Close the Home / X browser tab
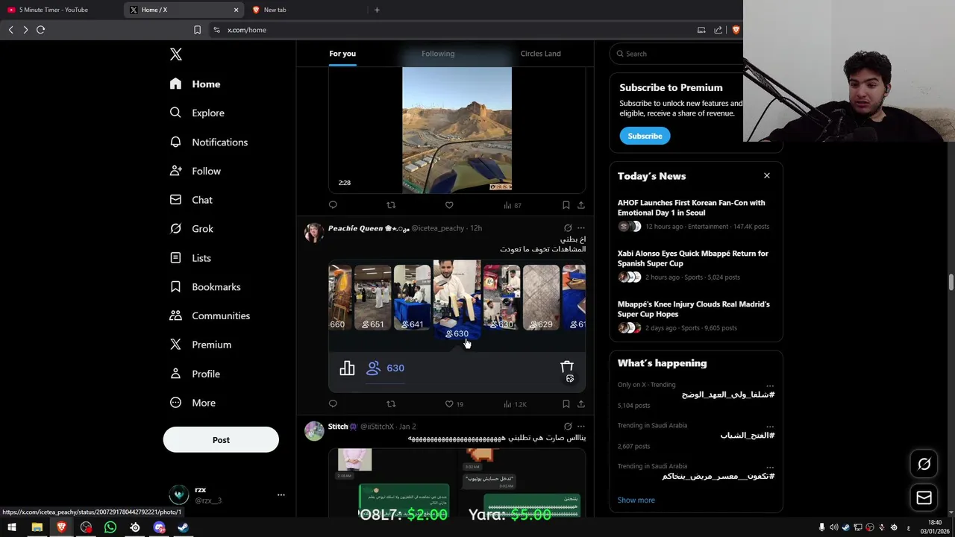Screen dimensions: 955x537 pyautogui.click(x=236, y=10)
